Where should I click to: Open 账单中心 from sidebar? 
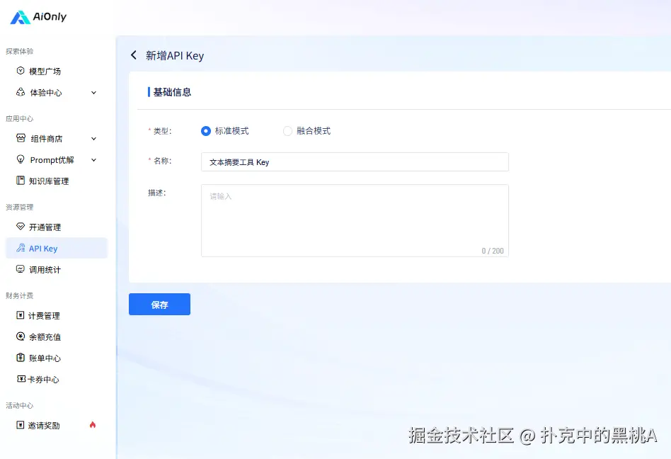(45, 358)
